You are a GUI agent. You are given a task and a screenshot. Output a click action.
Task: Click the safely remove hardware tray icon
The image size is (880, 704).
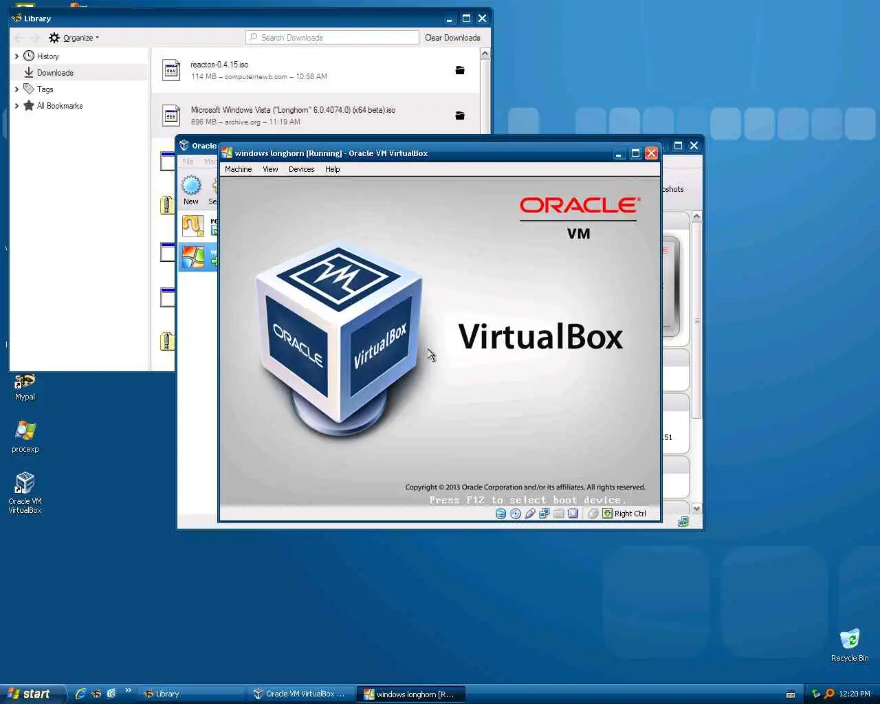point(816,694)
